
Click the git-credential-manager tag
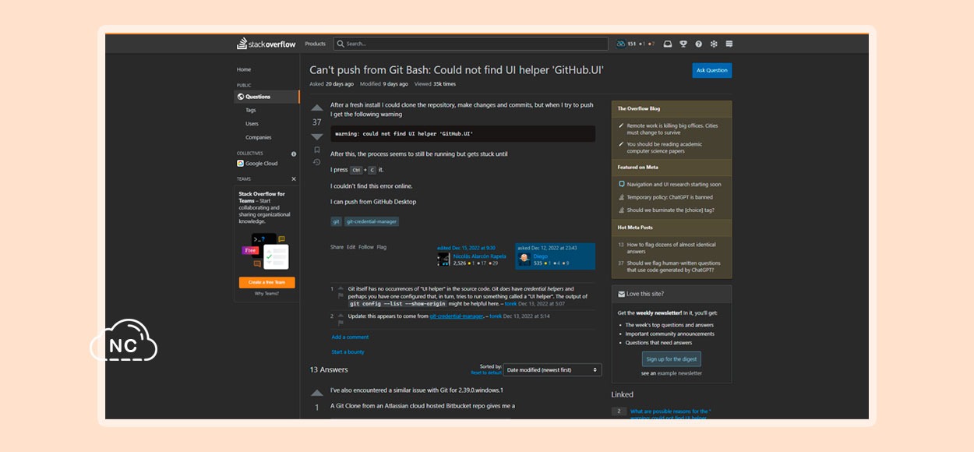click(x=372, y=221)
